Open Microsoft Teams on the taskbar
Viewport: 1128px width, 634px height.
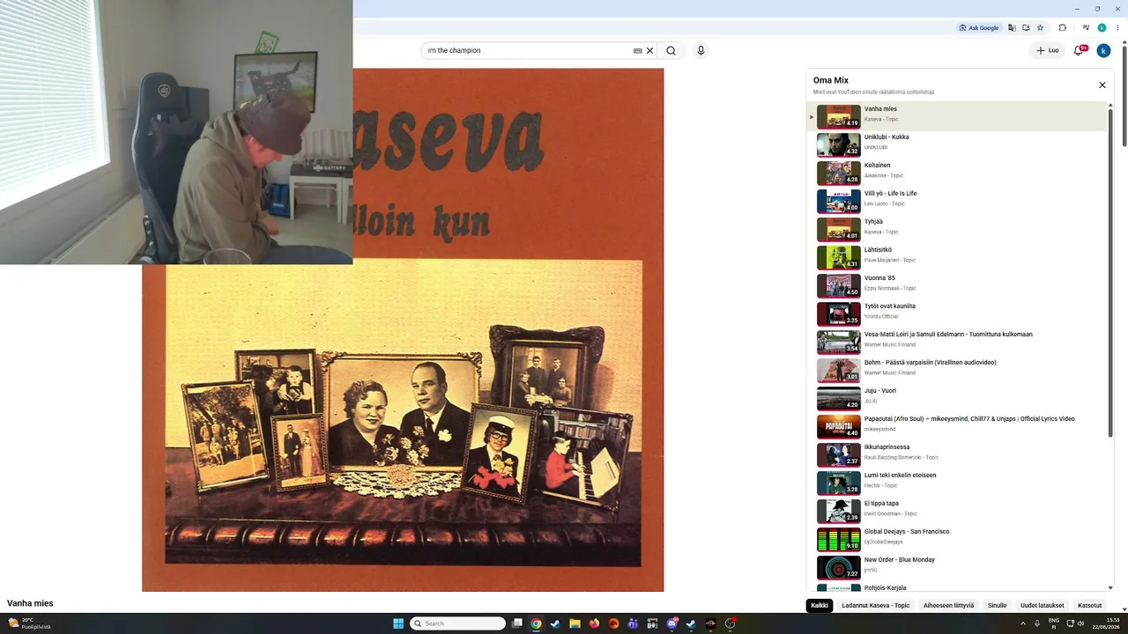tap(633, 623)
